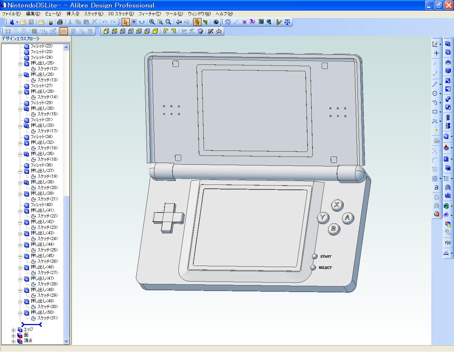Screen dimensions: 454x352
Task: Pick the Circle sketch tool
Action: (435, 93)
